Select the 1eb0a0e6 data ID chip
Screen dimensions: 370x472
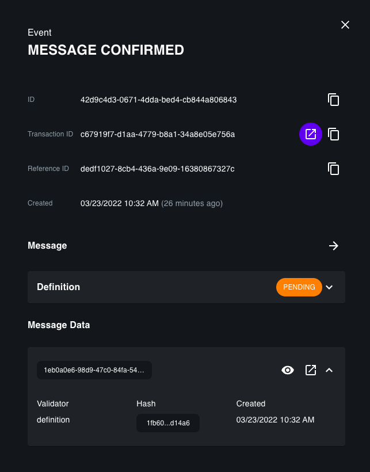(x=94, y=370)
